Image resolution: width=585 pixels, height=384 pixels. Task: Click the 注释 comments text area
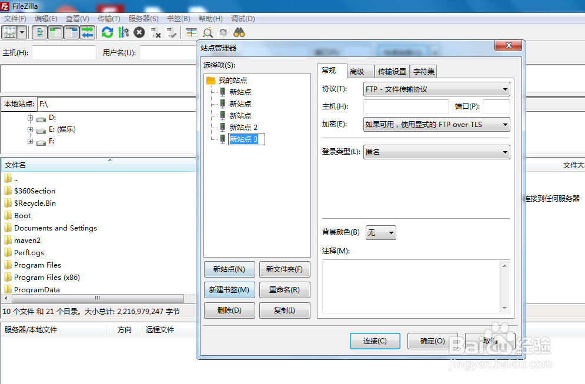point(412,286)
